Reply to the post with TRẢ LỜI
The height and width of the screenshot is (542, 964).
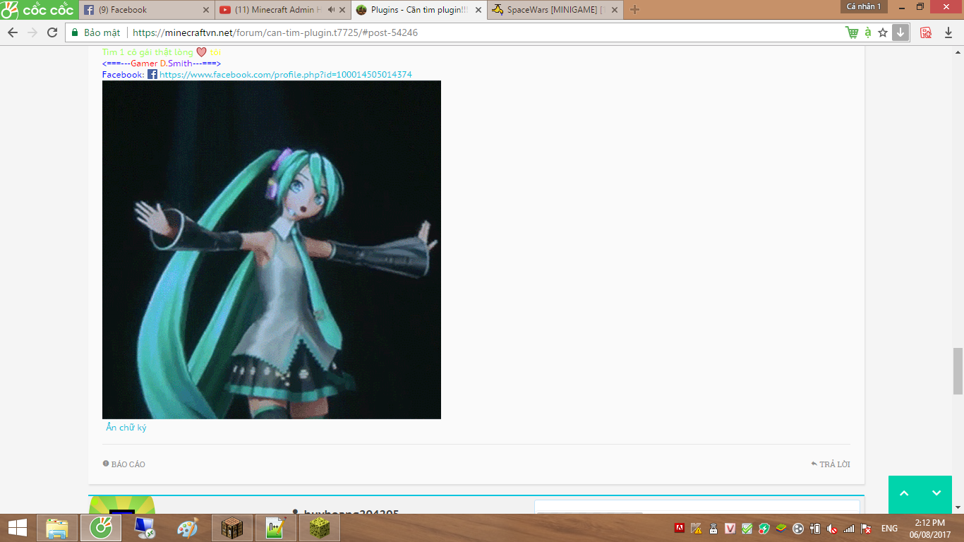click(x=831, y=464)
